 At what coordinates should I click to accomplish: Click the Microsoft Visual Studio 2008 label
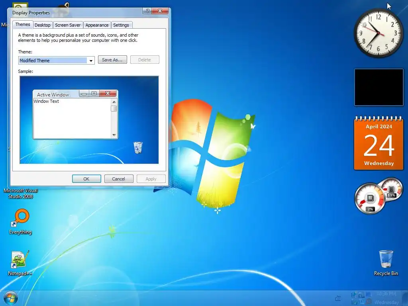tap(21, 193)
